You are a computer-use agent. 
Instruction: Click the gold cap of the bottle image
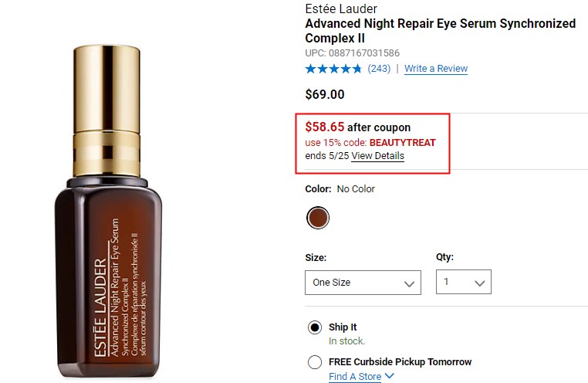107,110
